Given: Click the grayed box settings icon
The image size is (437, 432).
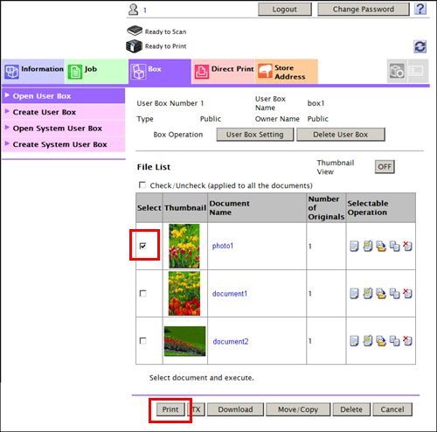Looking at the screenshot, I should 397,71.
